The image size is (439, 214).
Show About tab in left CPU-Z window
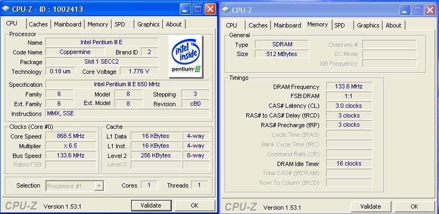click(x=174, y=24)
